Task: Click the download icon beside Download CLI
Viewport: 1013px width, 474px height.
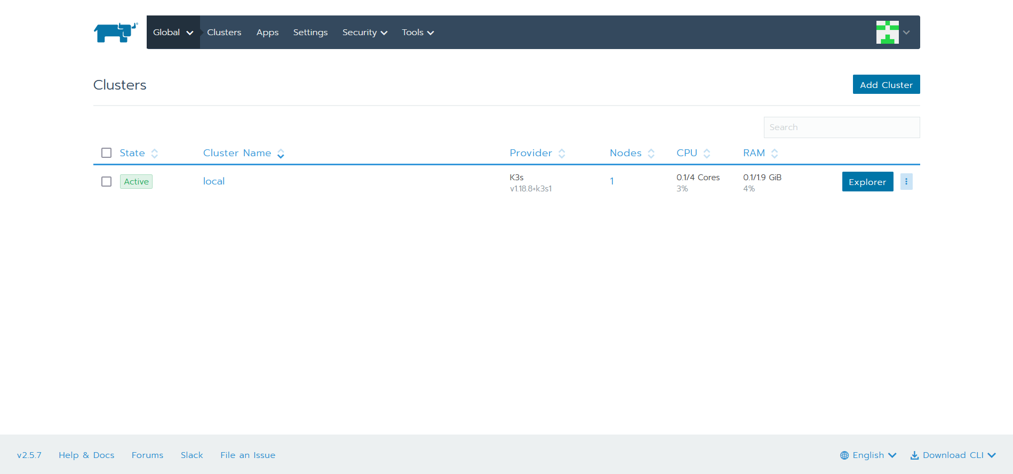Action: pyautogui.click(x=914, y=455)
